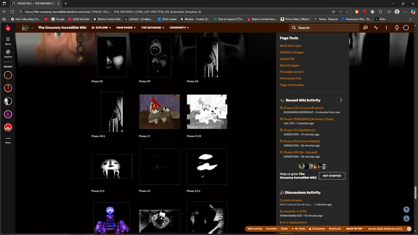Open Custom phases discussion
The width and height of the screenshot is (418, 235).
[291, 200]
